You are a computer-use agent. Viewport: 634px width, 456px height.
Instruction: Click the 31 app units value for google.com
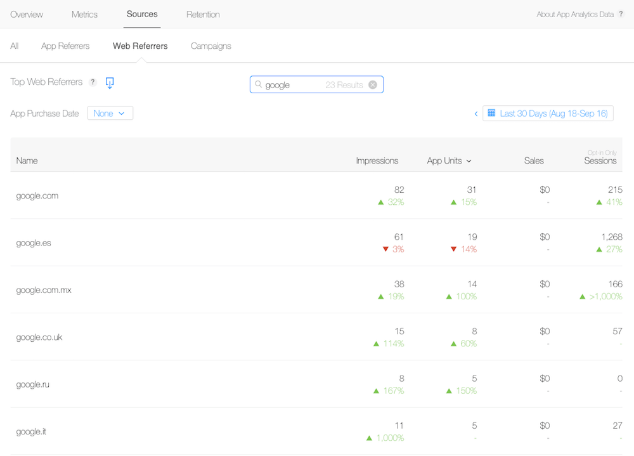click(472, 190)
